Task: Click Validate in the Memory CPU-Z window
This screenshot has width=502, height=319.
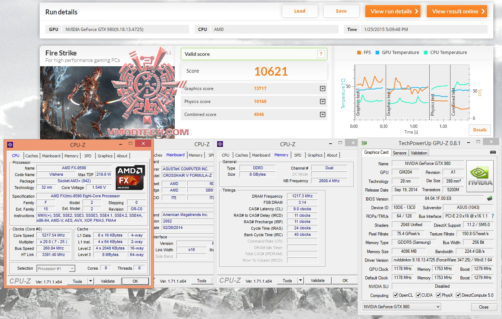Action: pyautogui.click(x=318, y=280)
